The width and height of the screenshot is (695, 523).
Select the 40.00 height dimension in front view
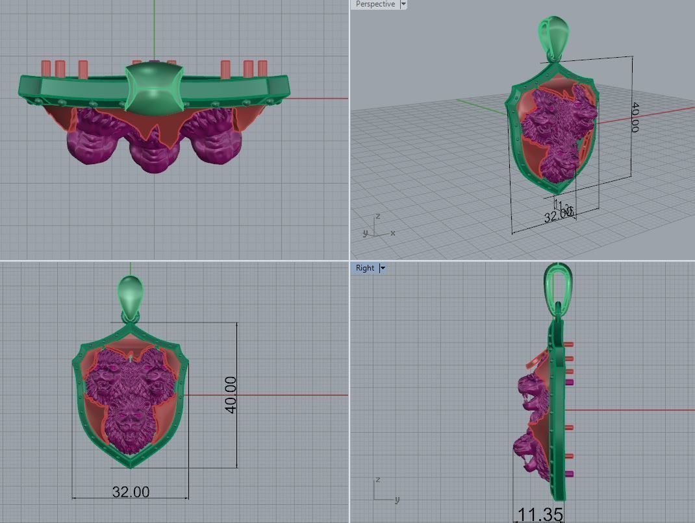click(x=231, y=395)
